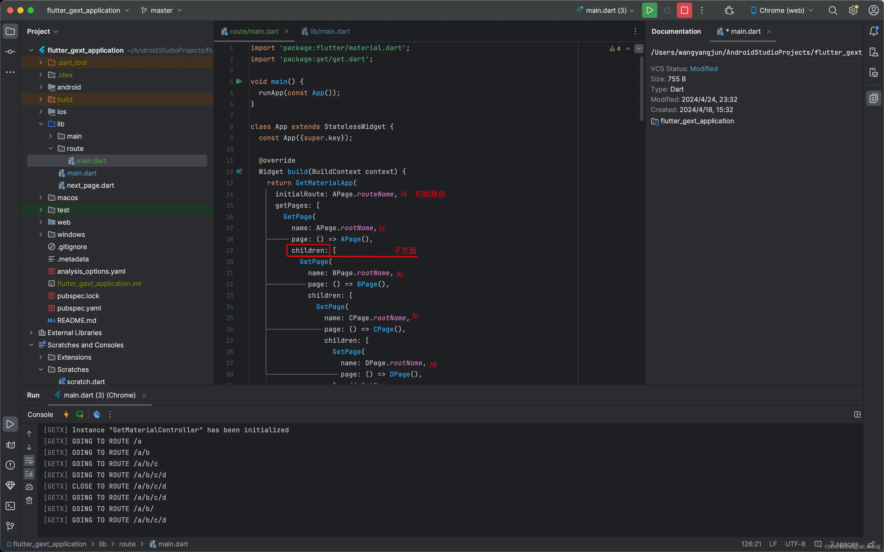Open the master branch dropdown
This screenshot has width=884, height=552.
point(161,10)
